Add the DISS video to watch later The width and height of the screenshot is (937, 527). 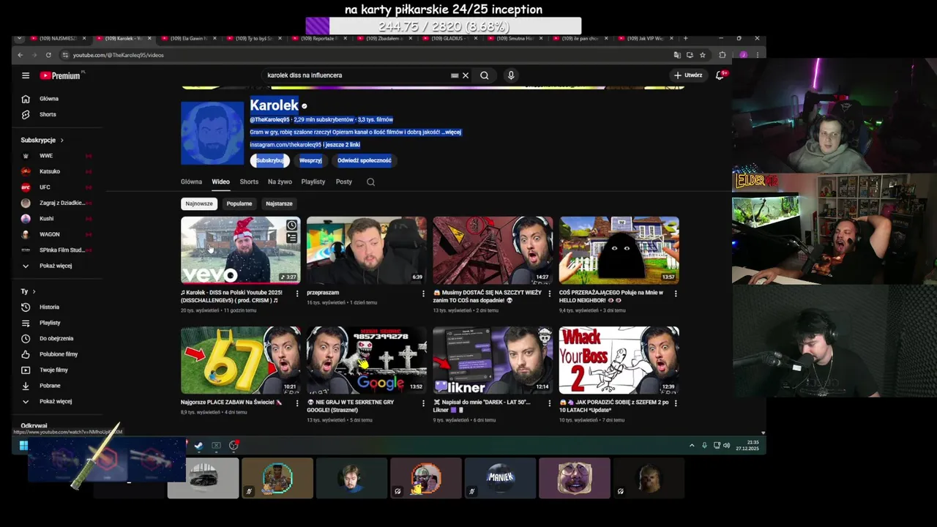291,225
